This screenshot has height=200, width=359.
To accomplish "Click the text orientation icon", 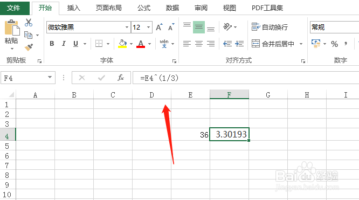I will (227, 27).
